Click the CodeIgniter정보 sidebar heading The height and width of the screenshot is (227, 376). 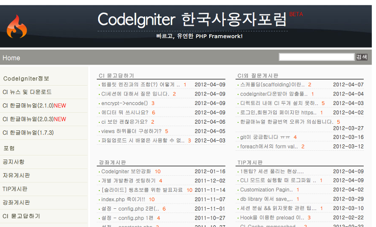click(26, 79)
